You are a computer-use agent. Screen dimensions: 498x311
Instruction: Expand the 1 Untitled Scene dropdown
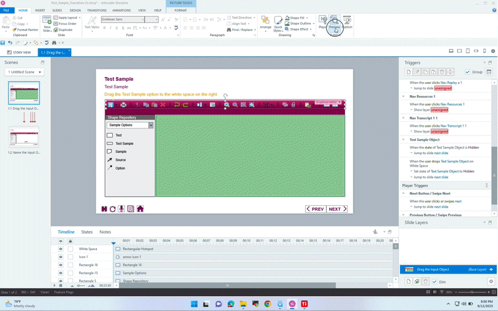click(x=40, y=72)
